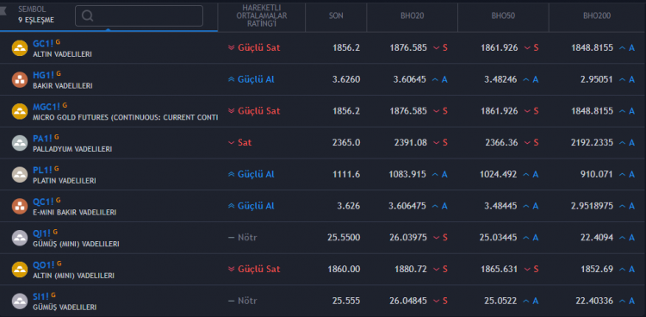Viewport: 646px width, 317px height.
Task: Click the HG1! copper futures icon
Action: pyautogui.click(x=19, y=79)
